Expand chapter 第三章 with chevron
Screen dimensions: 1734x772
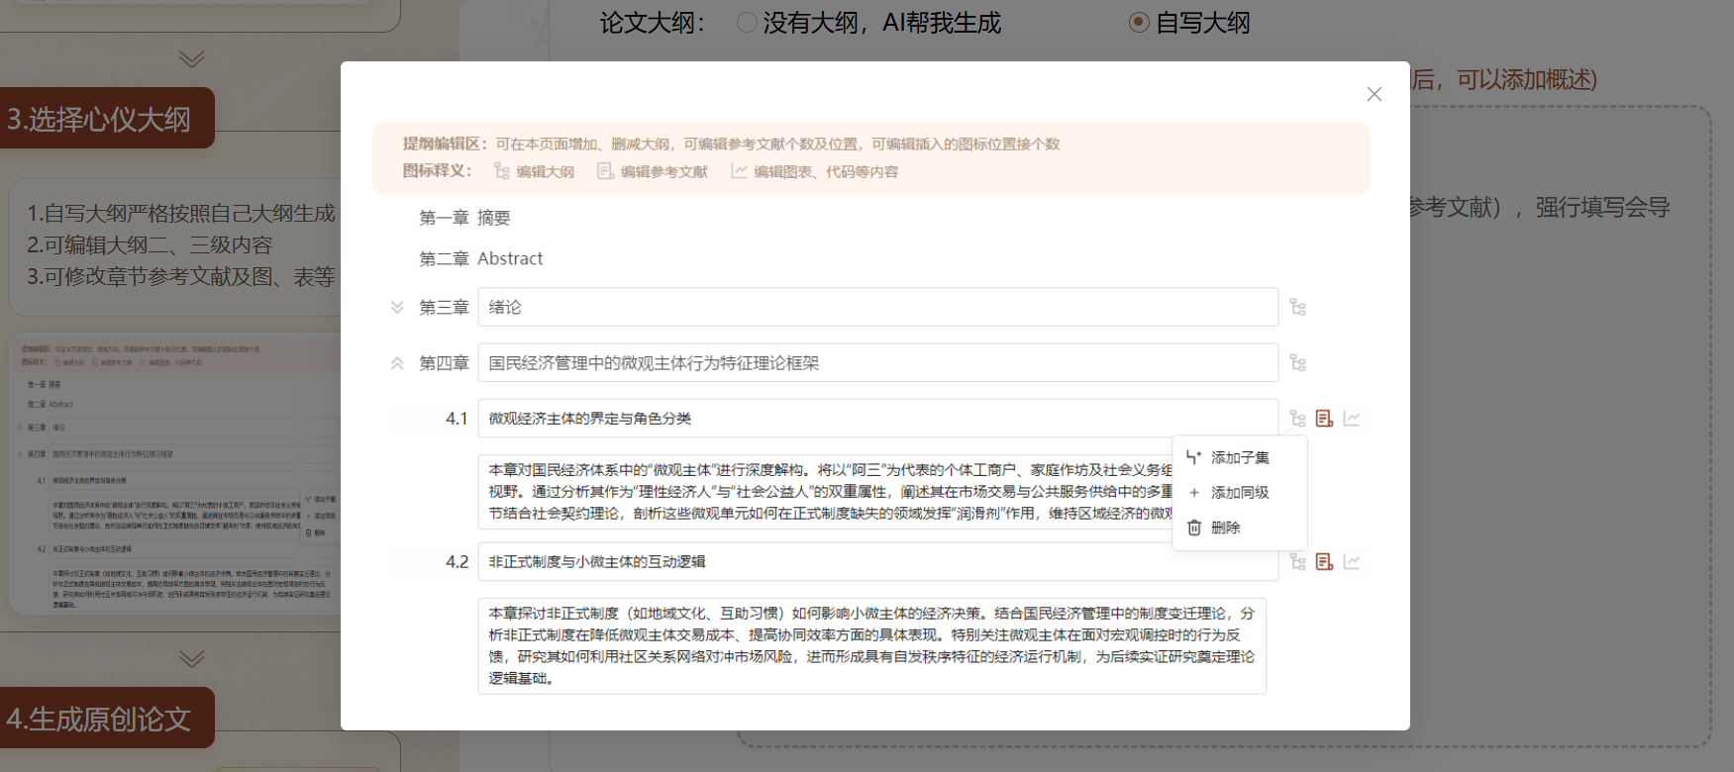(397, 308)
